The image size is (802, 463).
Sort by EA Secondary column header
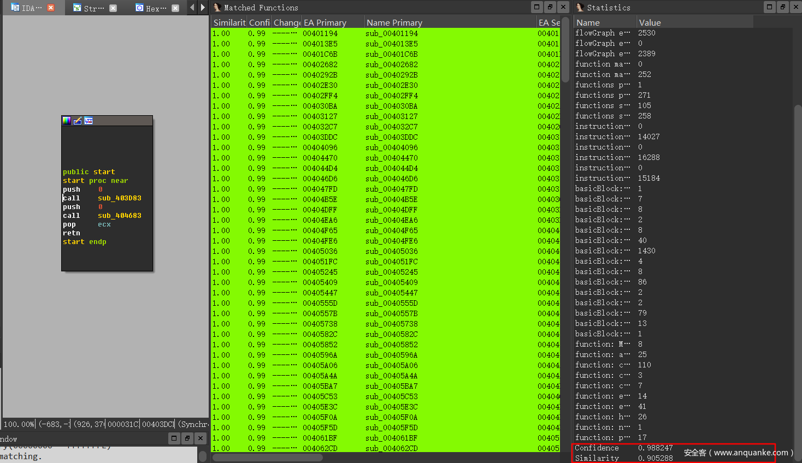pyautogui.click(x=549, y=22)
